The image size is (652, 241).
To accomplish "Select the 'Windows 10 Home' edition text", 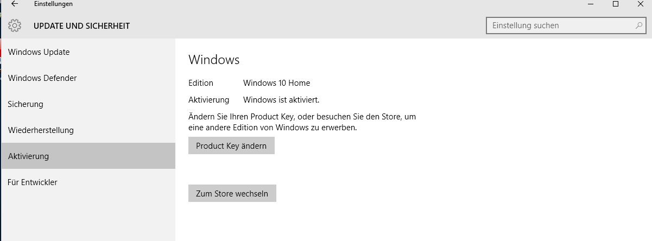I will coord(277,83).
